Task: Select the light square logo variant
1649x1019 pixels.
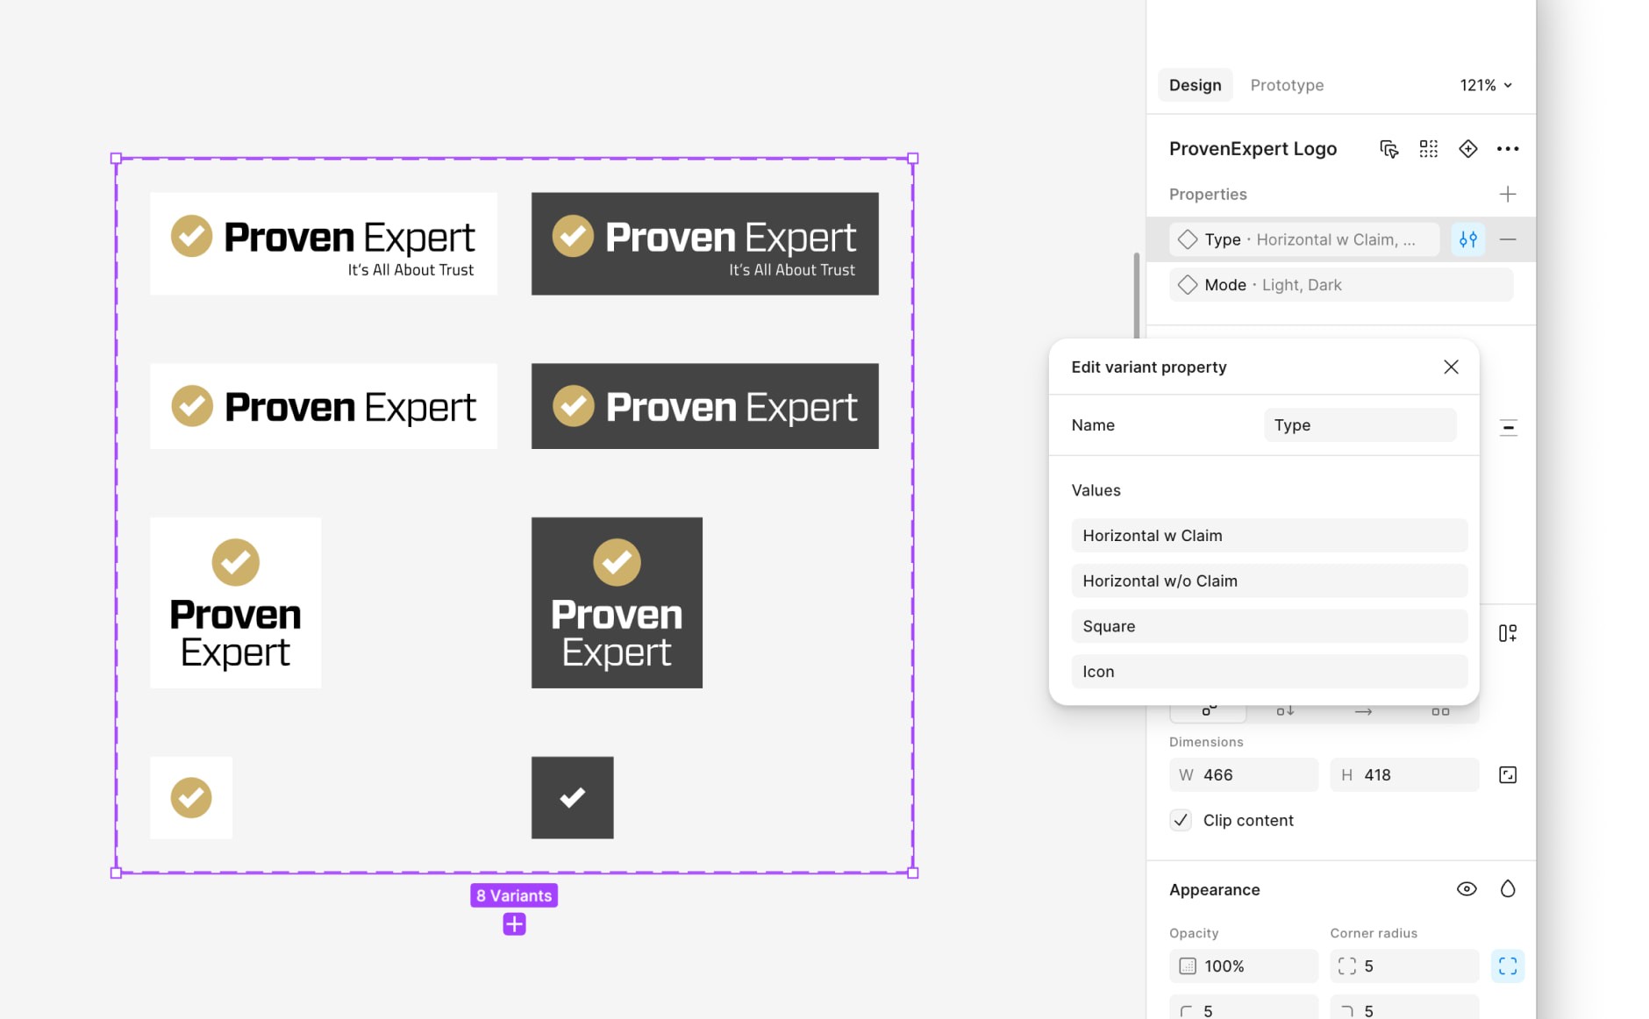Action: tap(236, 602)
